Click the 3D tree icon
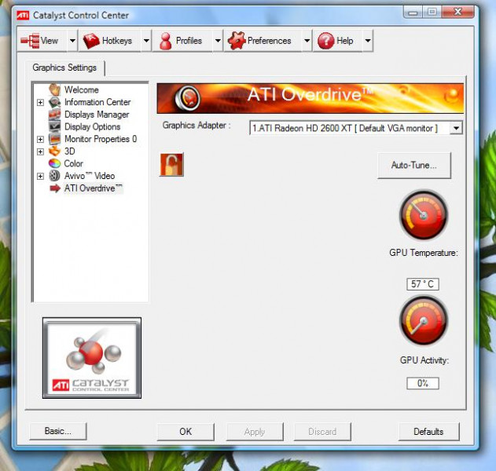Viewport: 496px width, 471px height. (x=54, y=152)
